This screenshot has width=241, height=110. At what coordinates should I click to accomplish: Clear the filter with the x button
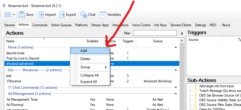[182, 33]
